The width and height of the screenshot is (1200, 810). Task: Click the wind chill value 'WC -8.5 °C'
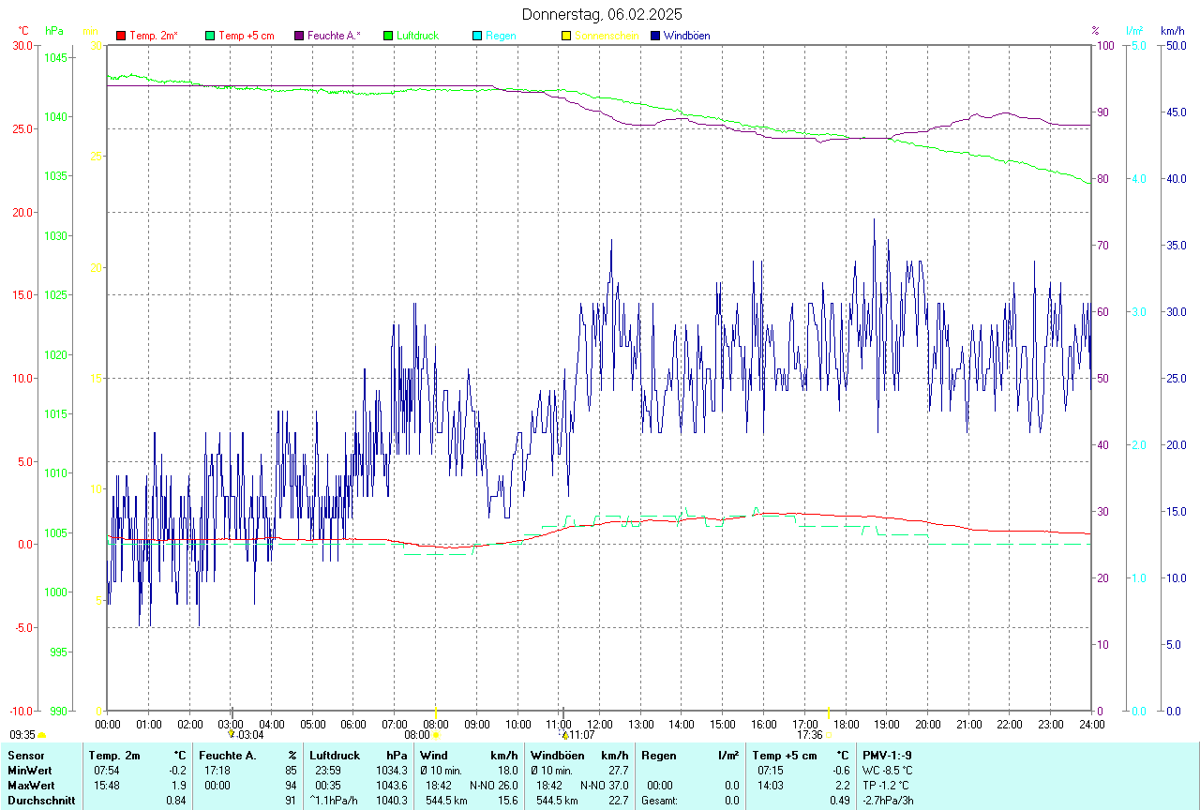click(x=888, y=771)
